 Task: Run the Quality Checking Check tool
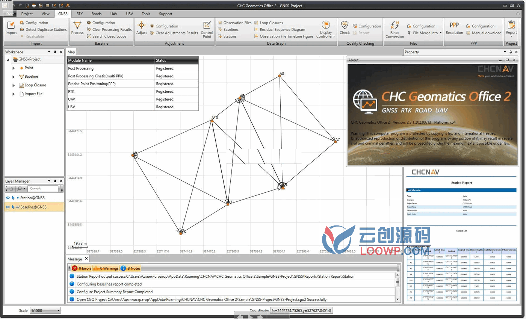[345, 28]
